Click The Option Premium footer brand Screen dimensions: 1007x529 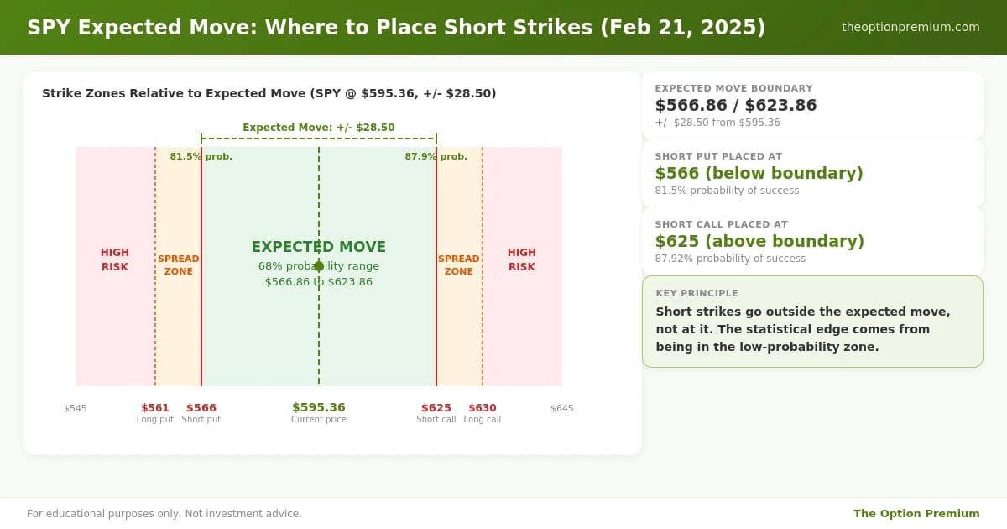coord(916,513)
